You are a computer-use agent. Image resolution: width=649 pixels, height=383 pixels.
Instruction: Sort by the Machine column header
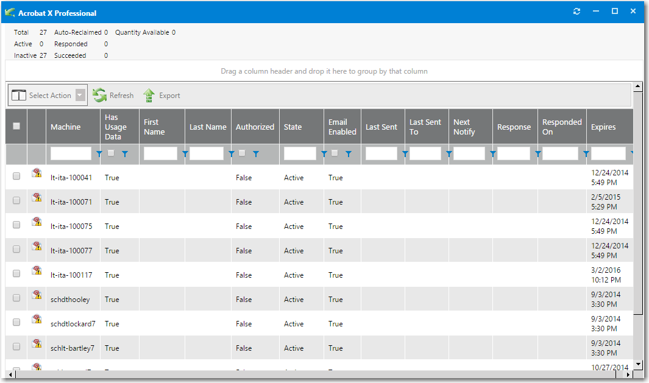(x=66, y=127)
